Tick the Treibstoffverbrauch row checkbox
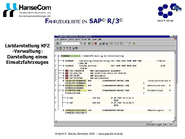This screenshot has width=185, height=139. 56,81
